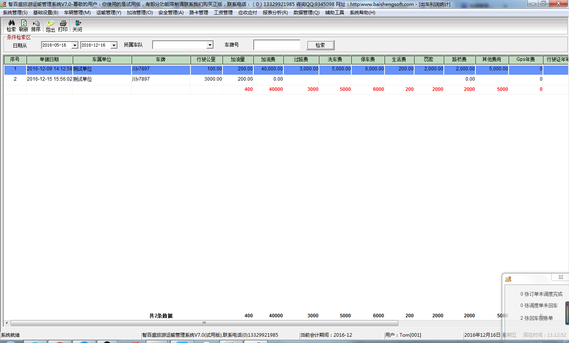569x343 pixels.
Task: Open the 安全管理(A) menu
Action: (x=171, y=13)
